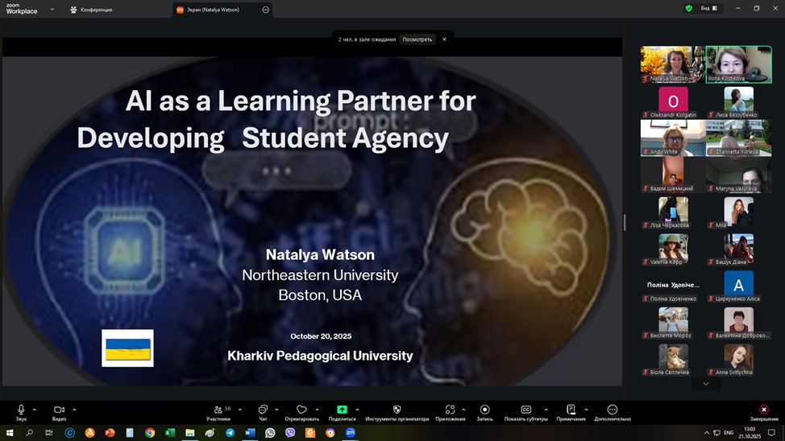Expand the arrow next to Видео
The width and height of the screenshot is (785, 441).
(74, 410)
